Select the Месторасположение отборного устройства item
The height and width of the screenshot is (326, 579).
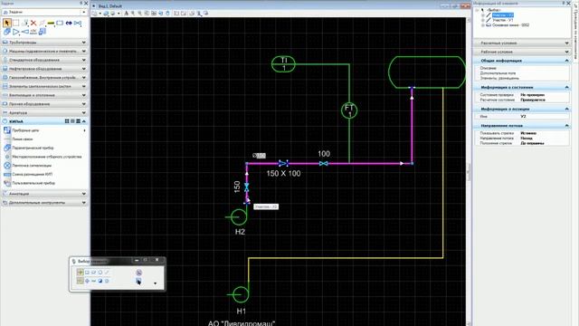click(46, 157)
